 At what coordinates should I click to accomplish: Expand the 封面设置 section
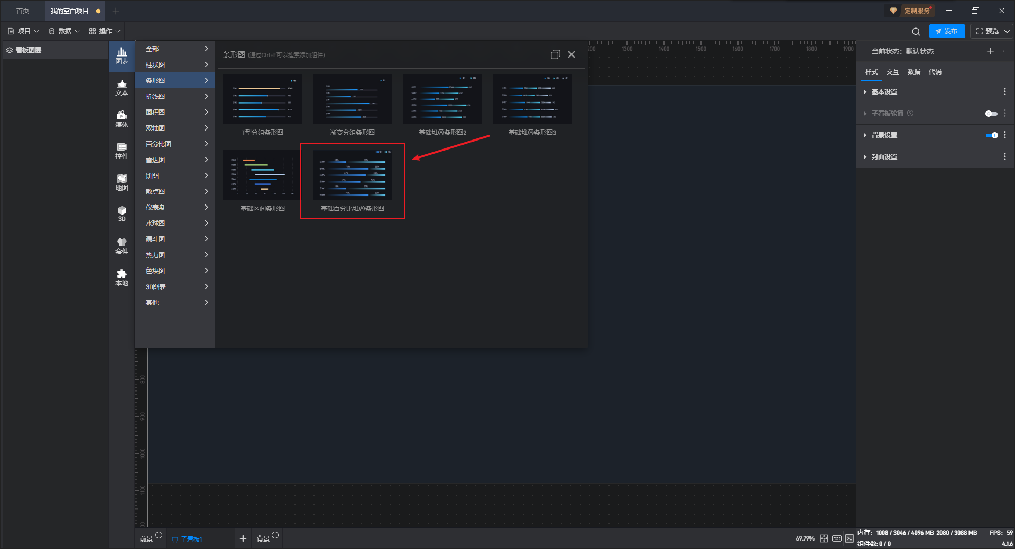pos(884,157)
